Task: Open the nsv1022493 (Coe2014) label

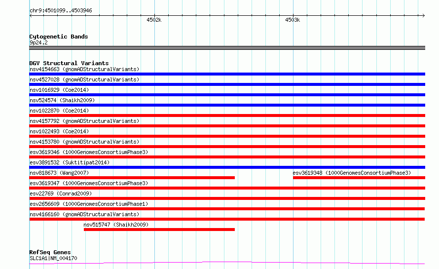Action: pyautogui.click(x=59, y=131)
